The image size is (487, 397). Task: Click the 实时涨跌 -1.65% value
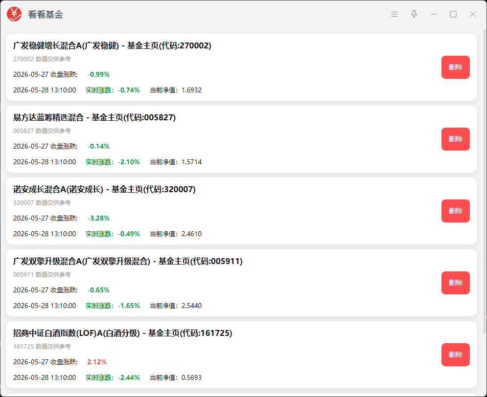click(113, 306)
